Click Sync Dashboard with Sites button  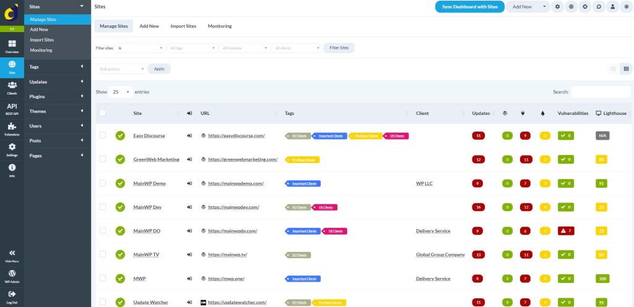(x=470, y=7)
